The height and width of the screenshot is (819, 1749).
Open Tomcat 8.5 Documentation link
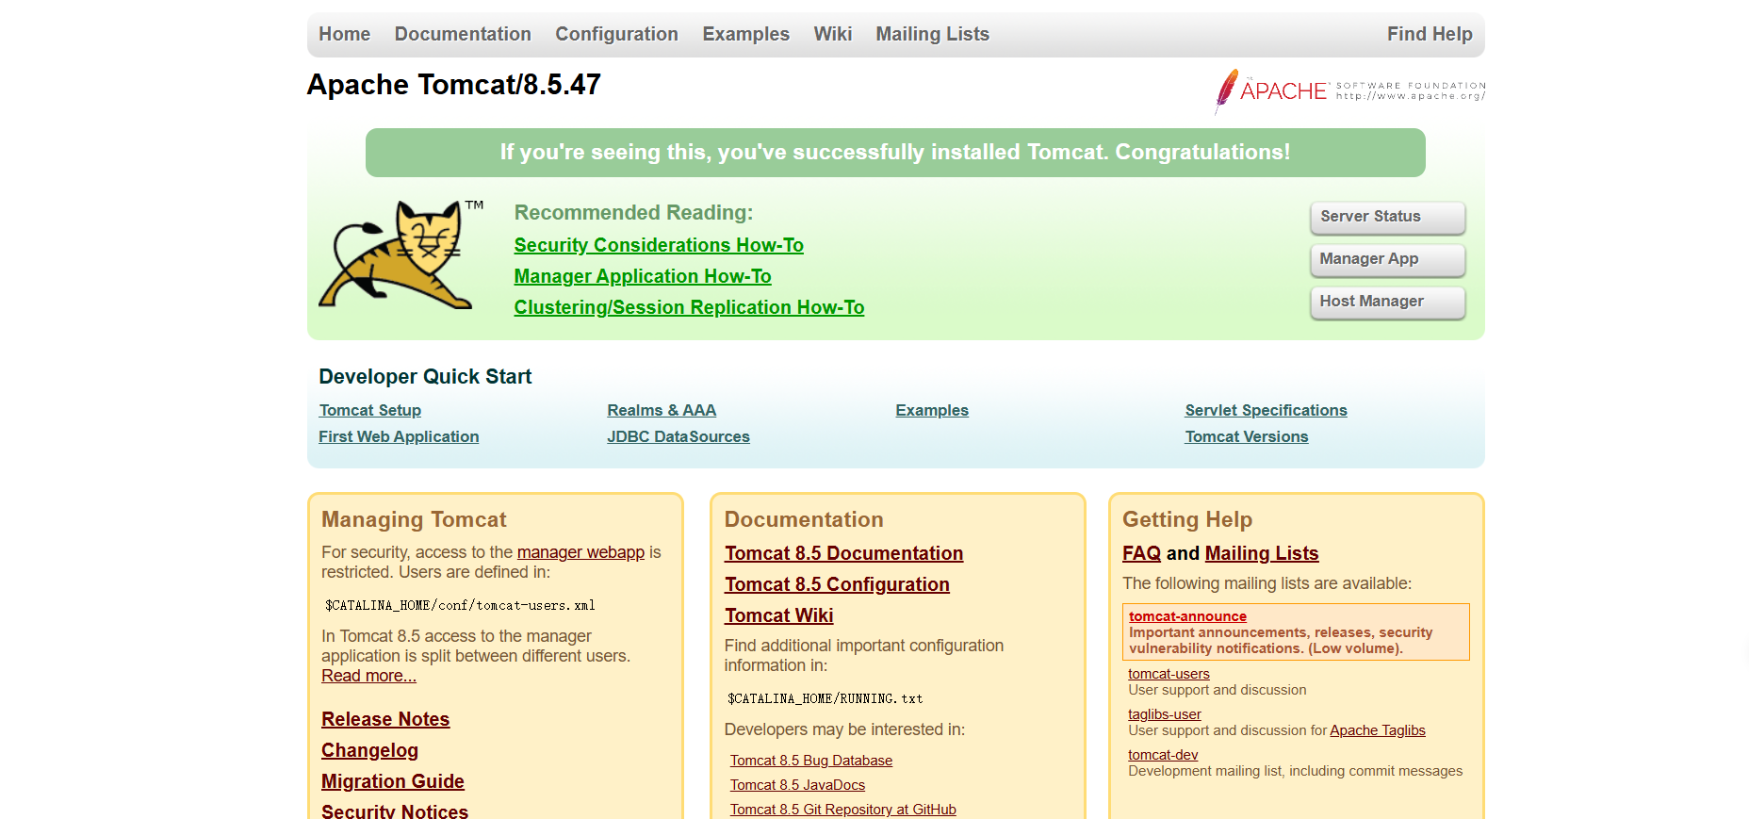point(843,553)
